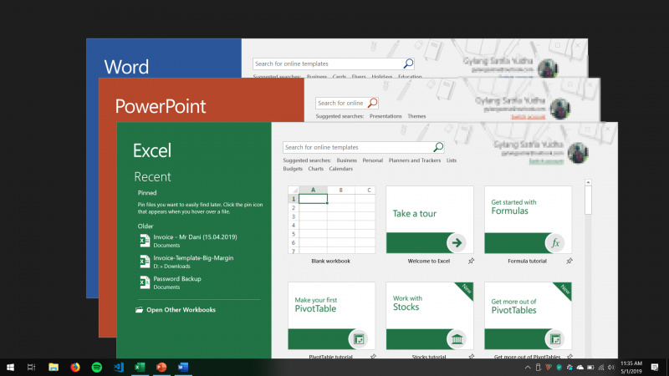This screenshot has height=376, width=669.
Task: Click the Word search magnifier icon
Action: (408, 64)
